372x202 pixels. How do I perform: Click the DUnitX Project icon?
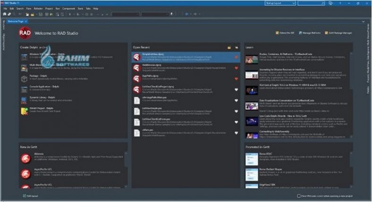click(24, 111)
